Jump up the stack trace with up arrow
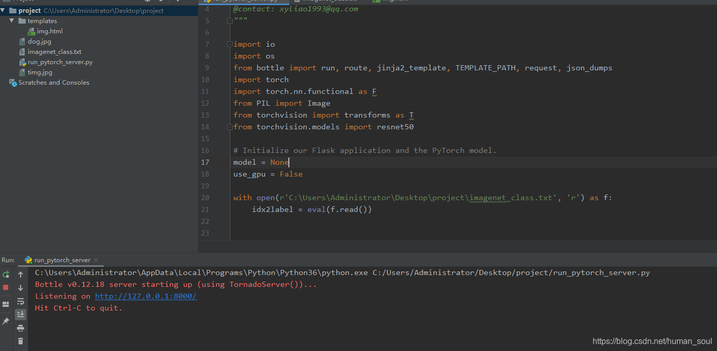Screen dimensions: 717x351 pyautogui.click(x=21, y=275)
